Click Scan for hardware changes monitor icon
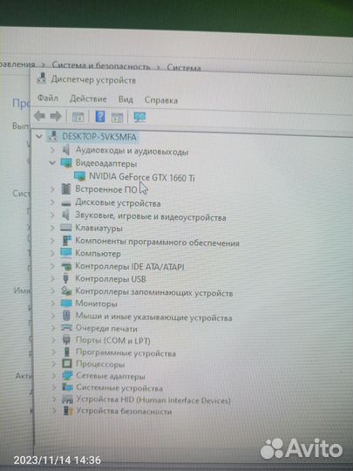Viewport: 353px width, 471px height. click(x=139, y=117)
